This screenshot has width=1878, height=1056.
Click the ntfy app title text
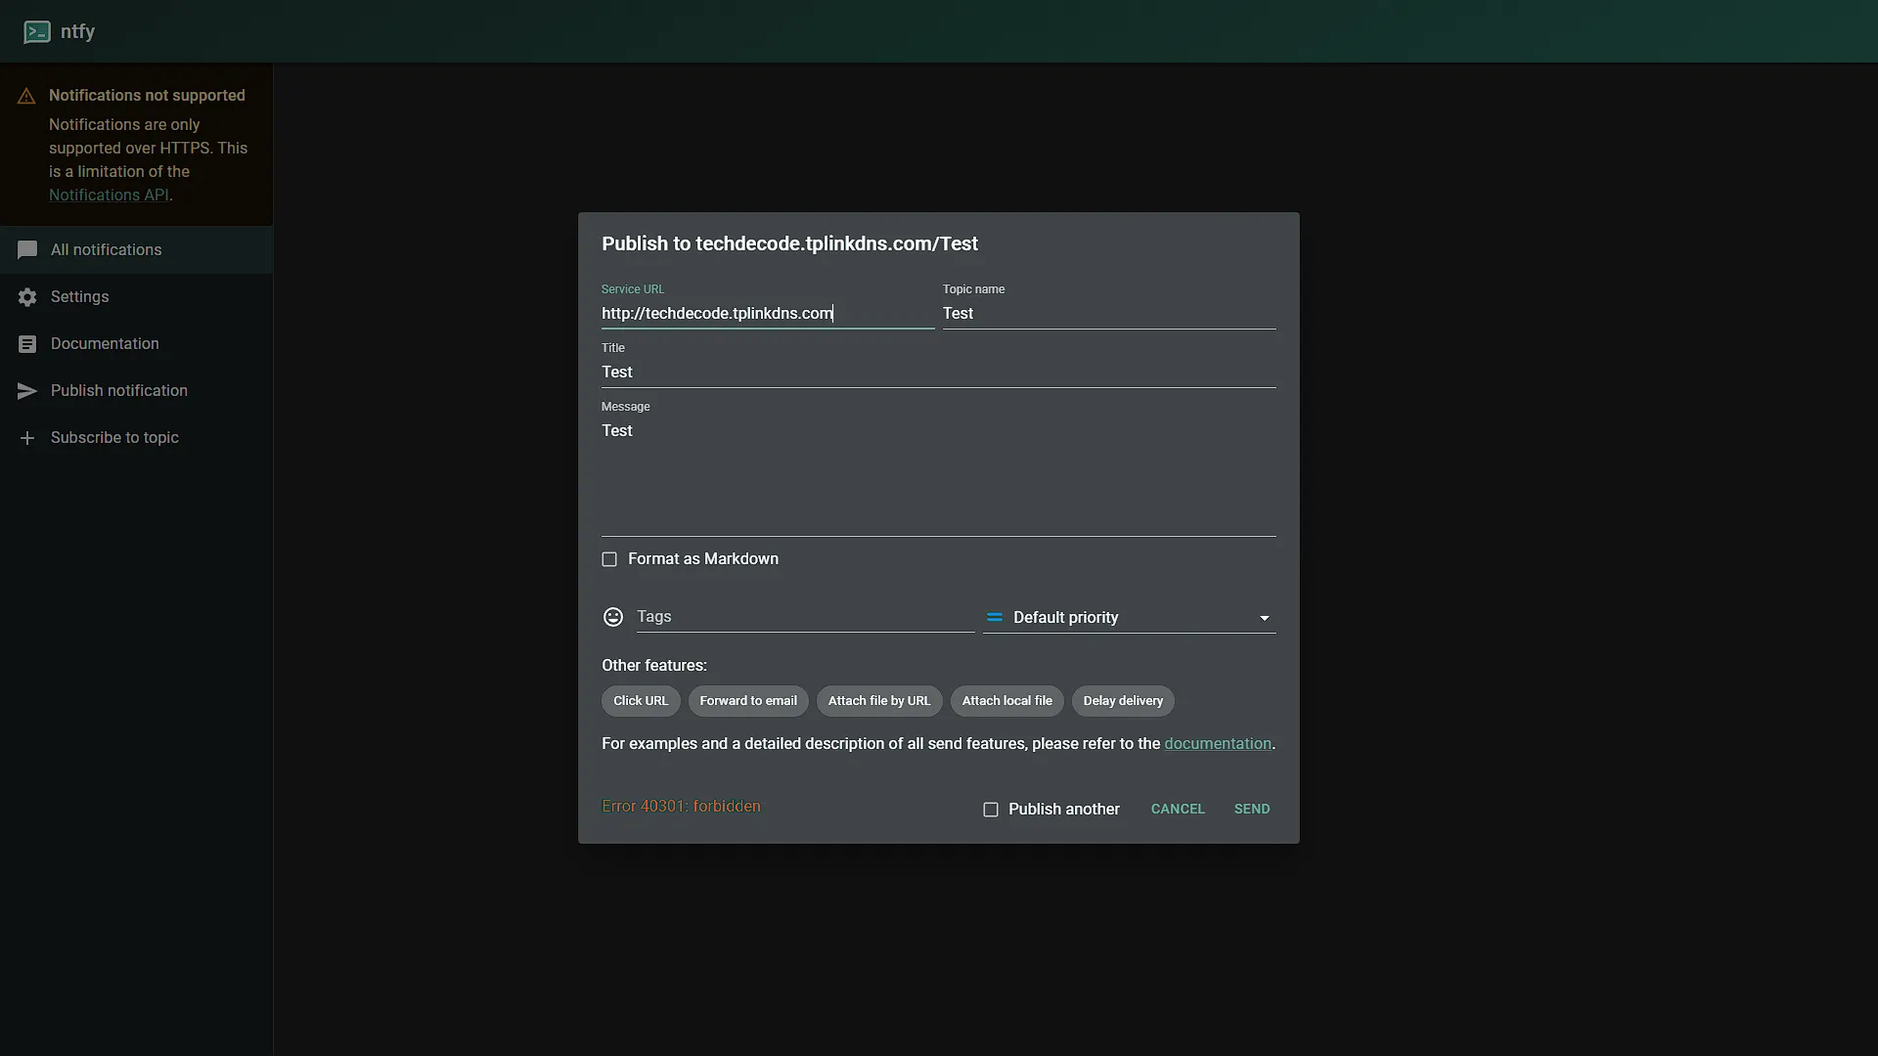click(77, 31)
